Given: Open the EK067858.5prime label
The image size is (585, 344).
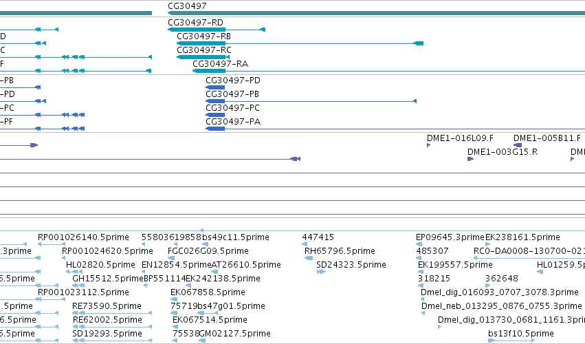Looking at the screenshot, I should (208, 292).
